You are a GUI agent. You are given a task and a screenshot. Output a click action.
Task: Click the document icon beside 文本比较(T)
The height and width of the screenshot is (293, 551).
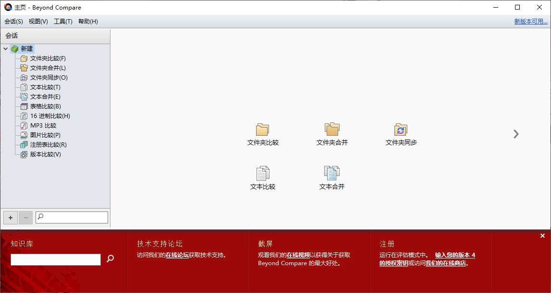tap(24, 87)
